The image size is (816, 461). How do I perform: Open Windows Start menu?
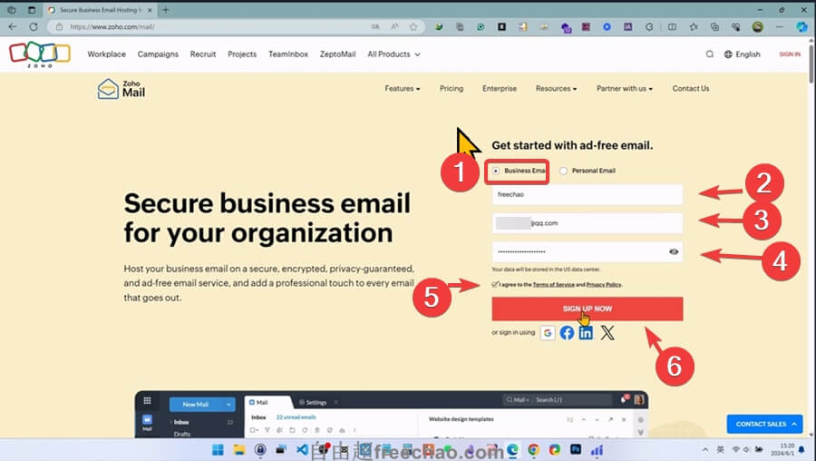click(218, 450)
